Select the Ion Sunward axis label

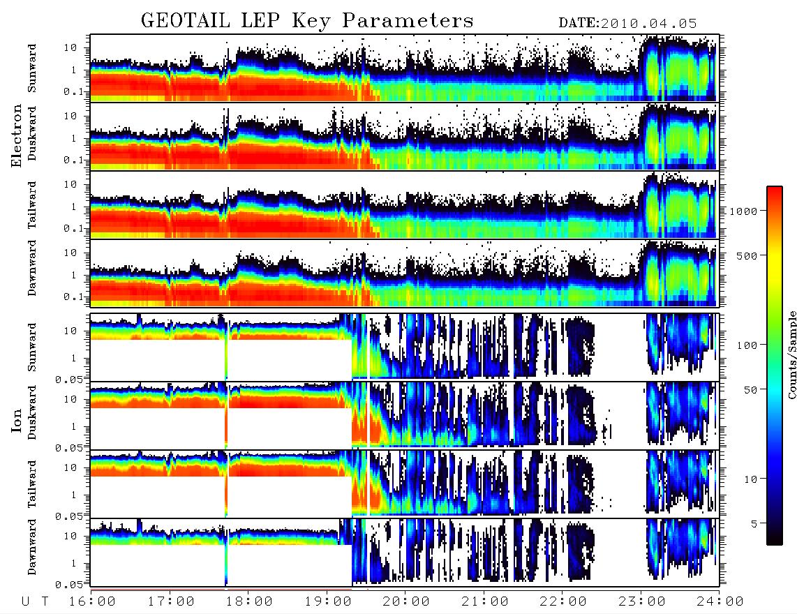(32, 347)
